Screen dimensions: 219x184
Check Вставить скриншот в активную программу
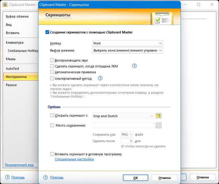[52, 154]
